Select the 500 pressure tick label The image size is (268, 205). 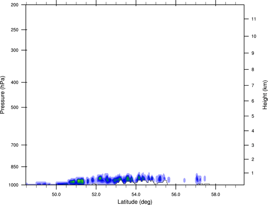[15, 107]
